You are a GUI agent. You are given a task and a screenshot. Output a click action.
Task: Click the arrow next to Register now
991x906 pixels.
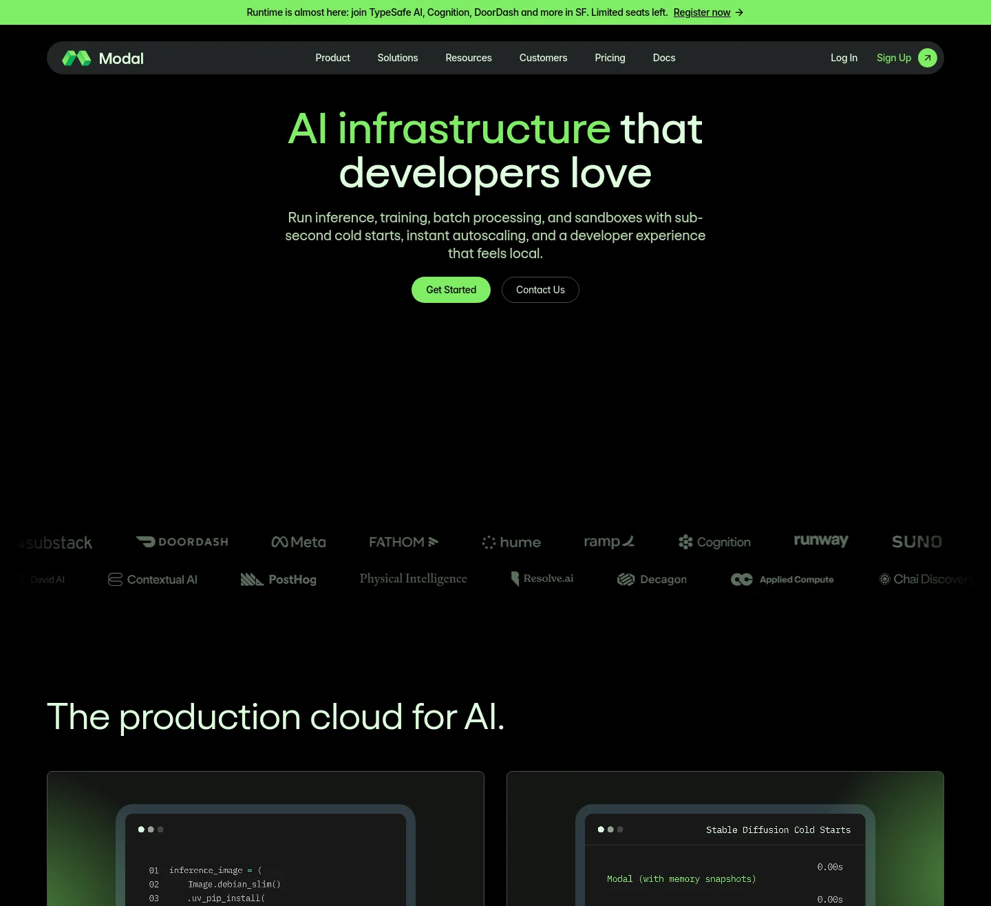click(739, 12)
